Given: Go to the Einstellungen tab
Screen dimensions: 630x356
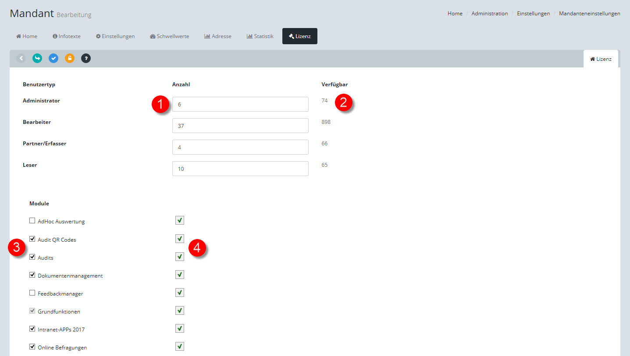Looking at the screenshot, I should pyautogui.click(x=115, y=36).
